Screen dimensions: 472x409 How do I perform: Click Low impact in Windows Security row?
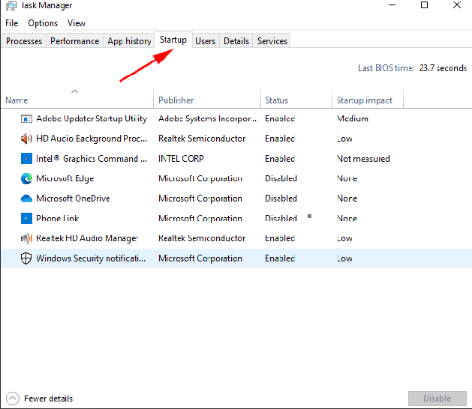tap(344, 258)
